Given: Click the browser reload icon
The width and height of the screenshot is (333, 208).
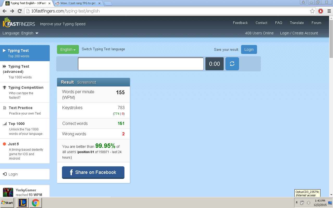Looking at the screenshot, I should click(20, 11).
